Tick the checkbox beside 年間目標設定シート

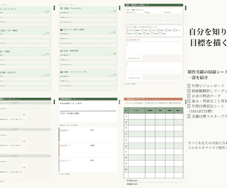coord(189,106)
